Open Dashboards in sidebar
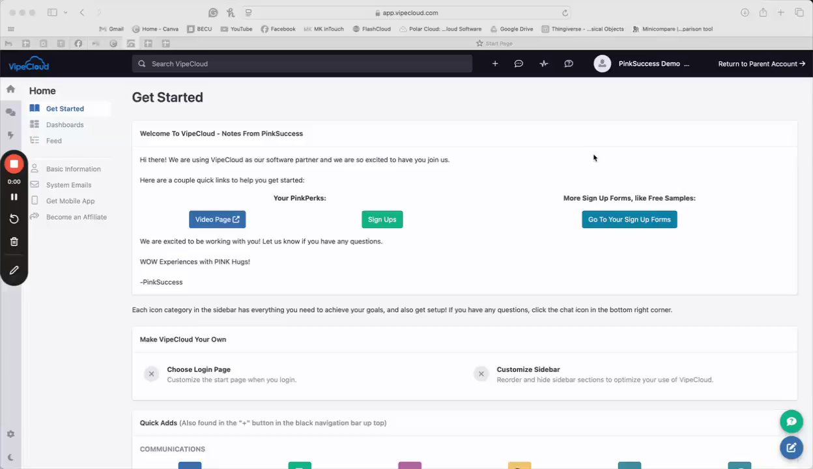This screenshot has height=469, width=813. coord(64,124)
